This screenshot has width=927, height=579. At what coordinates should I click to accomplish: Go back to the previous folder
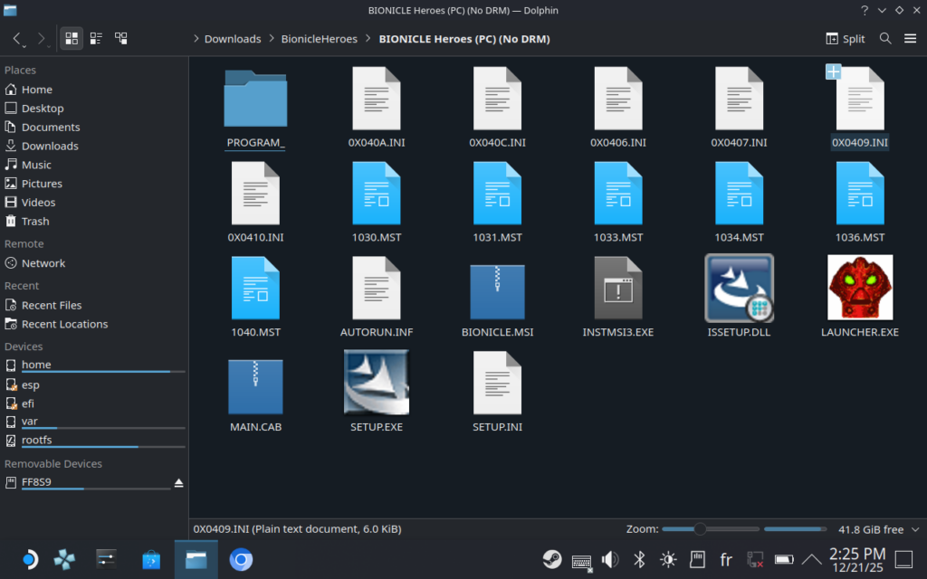(17, 39)
